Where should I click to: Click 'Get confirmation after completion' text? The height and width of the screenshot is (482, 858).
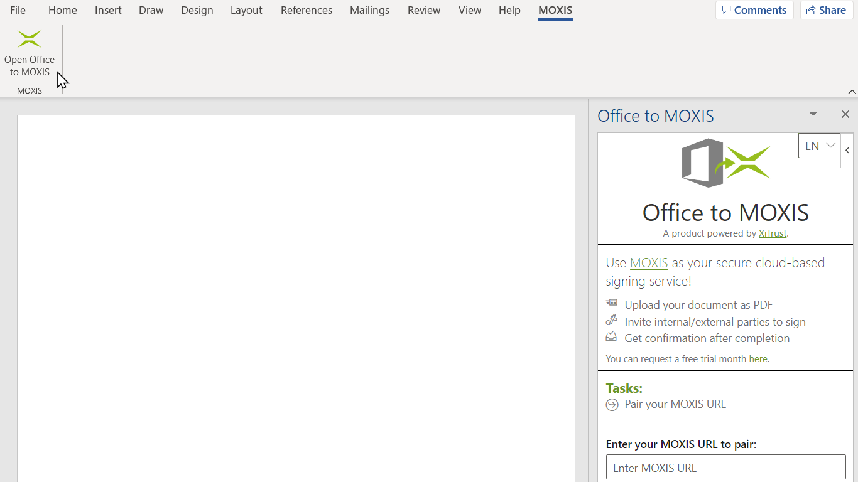tap(707, 338)
